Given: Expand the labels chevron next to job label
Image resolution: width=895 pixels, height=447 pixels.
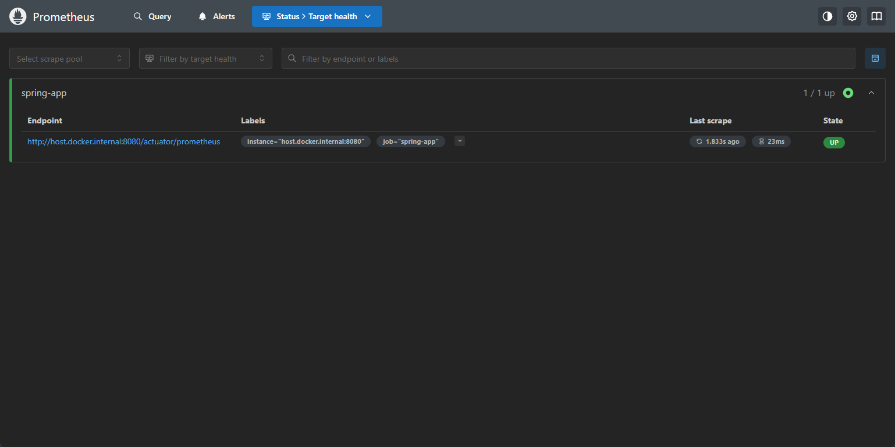Looking at the screenshot, I should pyautogui.click(x=460, y=141).
